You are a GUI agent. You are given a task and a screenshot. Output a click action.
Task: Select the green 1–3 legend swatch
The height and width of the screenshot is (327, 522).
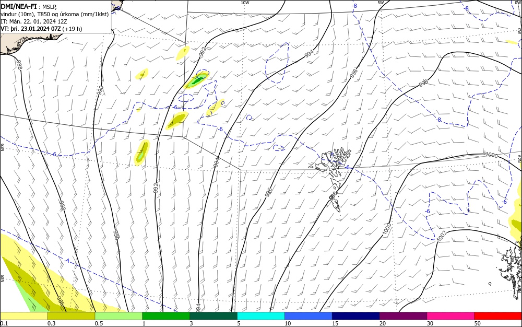166,316
